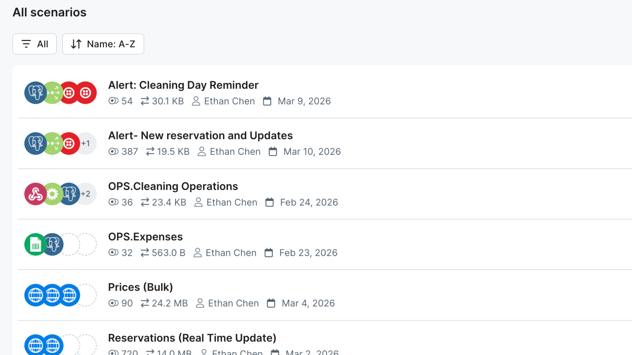Open the All filter dropdown
Image resolution: width=632 pixels, height=355 pixels.
pyautogui.click(x=35, y=44)
